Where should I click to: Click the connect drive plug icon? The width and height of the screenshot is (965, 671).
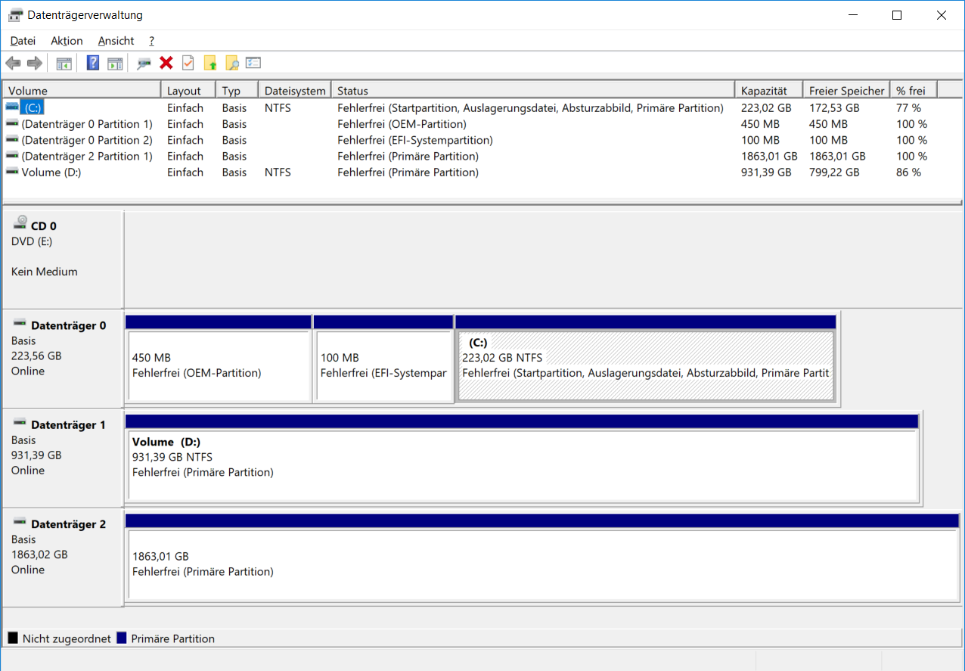144,64
